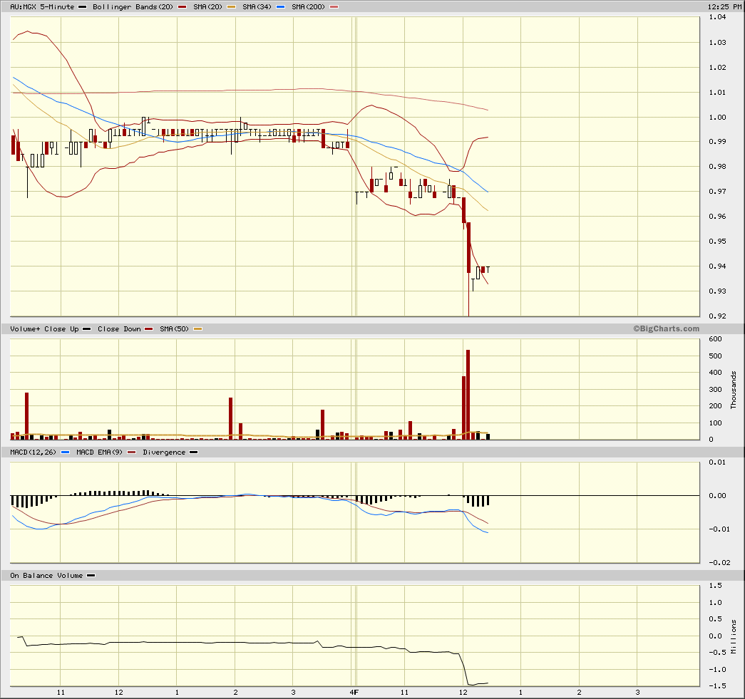Click the MACD EMA(9) legend label
This screenshot has width=745, height=699.
coord(99,452)
